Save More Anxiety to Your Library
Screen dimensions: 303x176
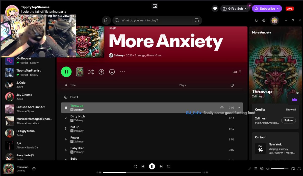101,72
